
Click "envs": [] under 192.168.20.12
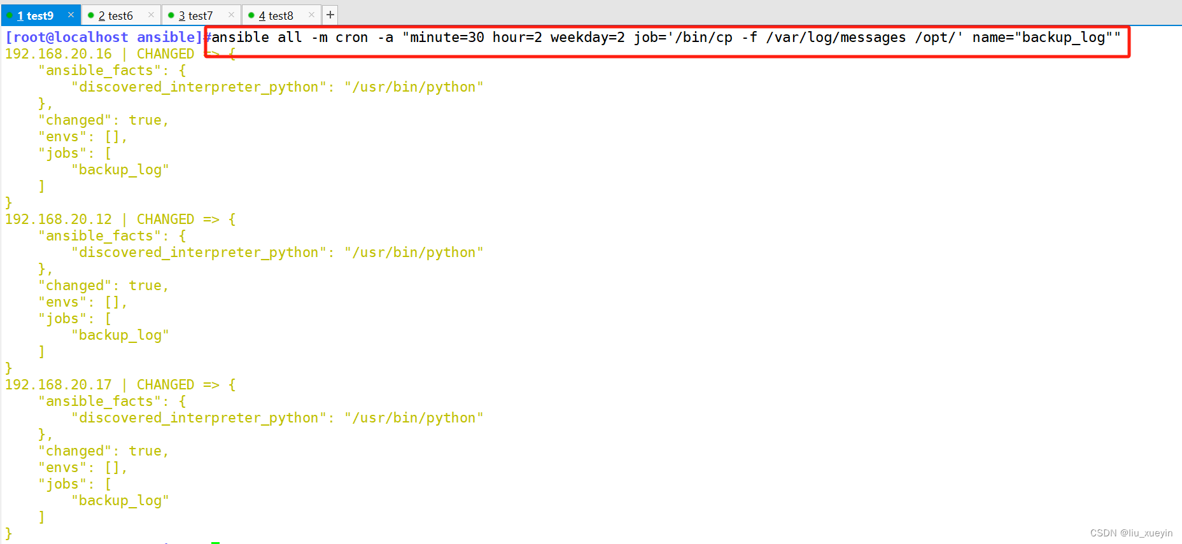coord(83,302)
